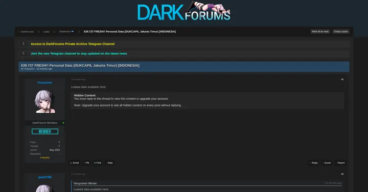Image resolution: width=368 pixels, height=192 pixels.
Task: Click the green online status dot
Action: click(63, 123)
